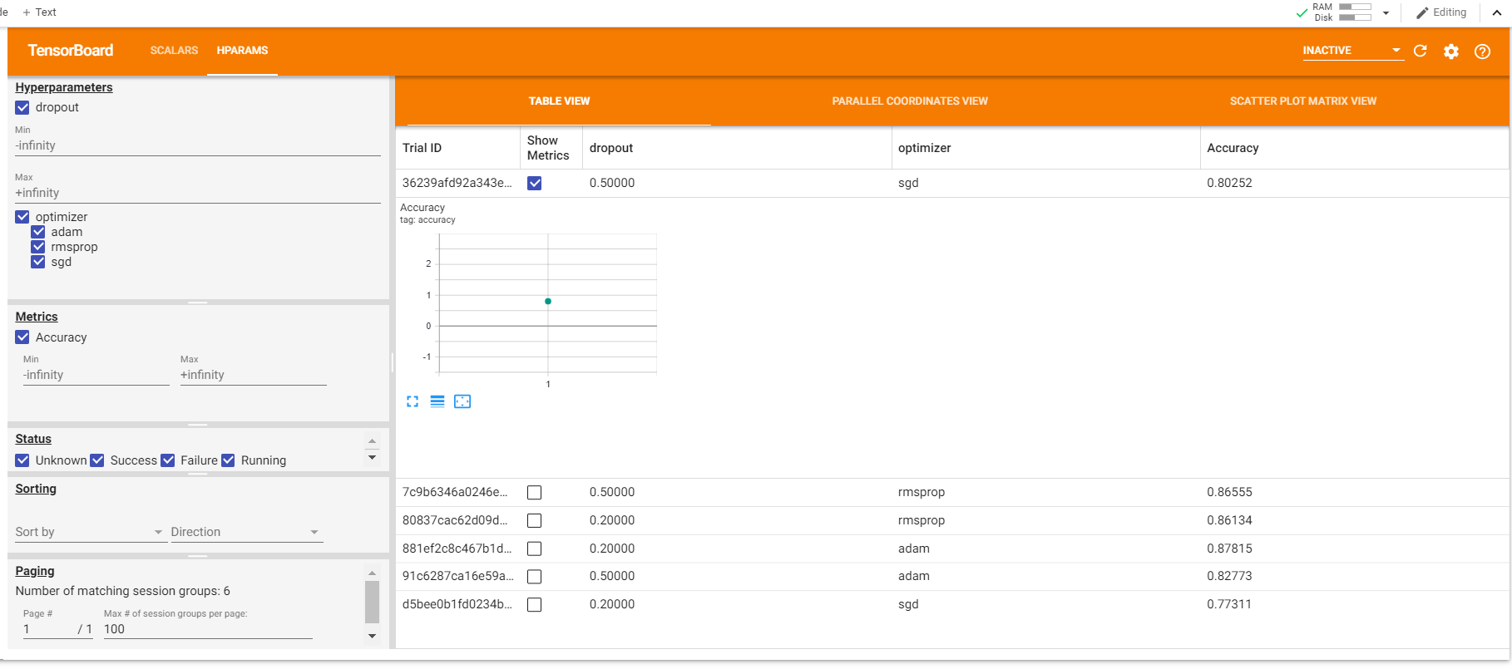Switch to SCATTER PLOT MATRIX VIEW
Viewport: 1512px width, 669px height.
tap(1302, 101)
